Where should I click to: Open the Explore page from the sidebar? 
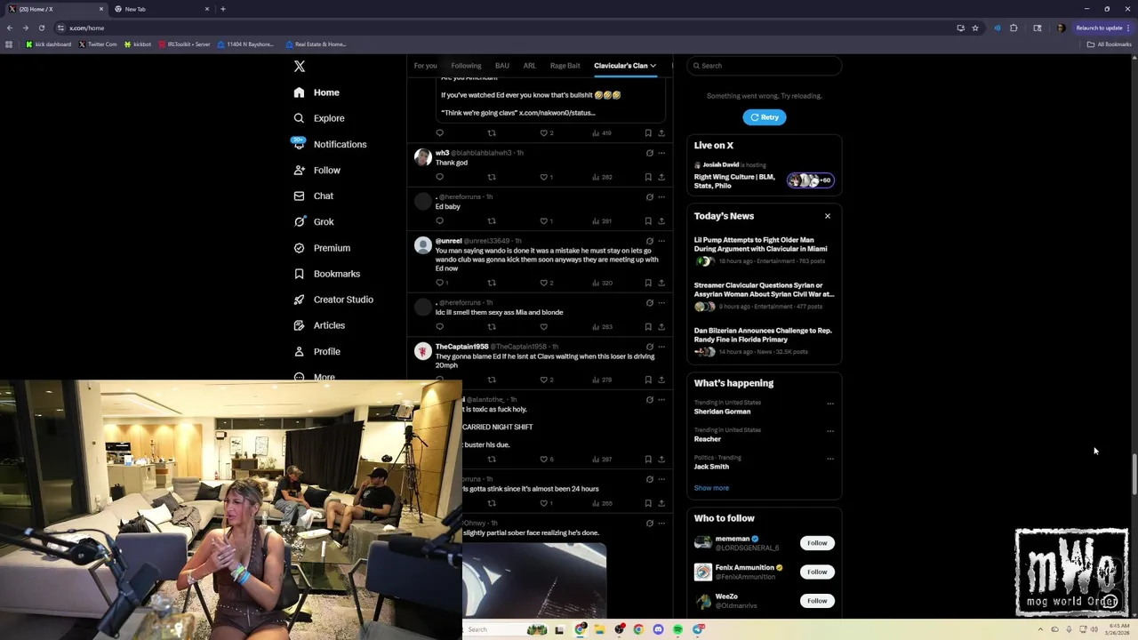[x=319, y=118]
